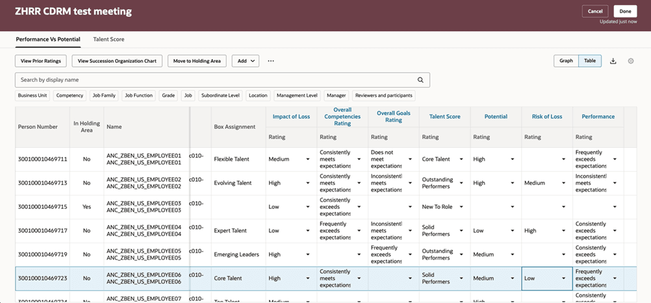Select the Job Function filter chip
651x303 pixels.
pos(139,96)
